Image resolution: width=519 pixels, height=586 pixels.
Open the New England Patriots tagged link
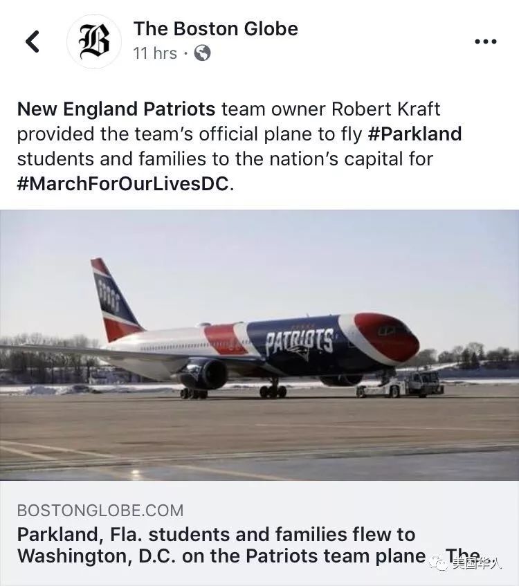click(x=116, y=109)
